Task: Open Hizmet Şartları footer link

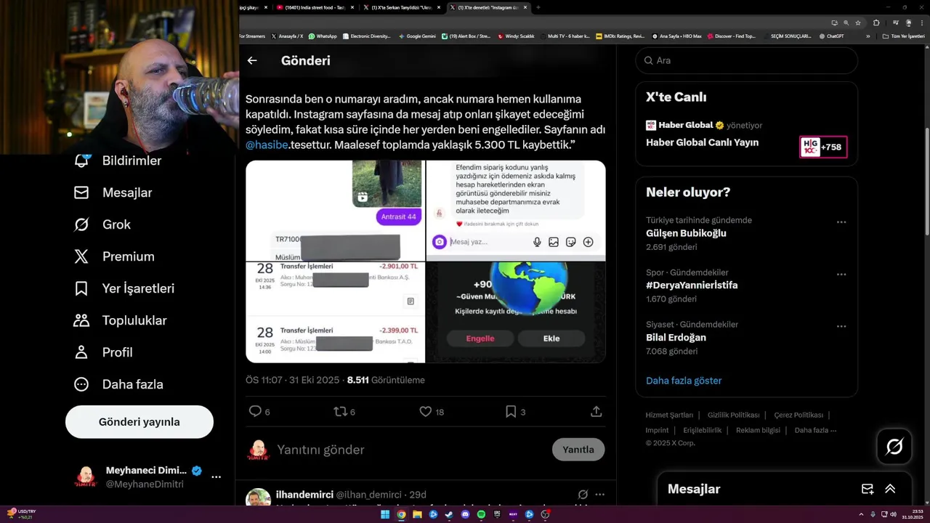Action: pos(669,415)
